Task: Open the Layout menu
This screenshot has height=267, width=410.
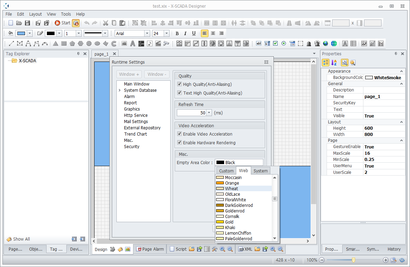Action: 35,14
